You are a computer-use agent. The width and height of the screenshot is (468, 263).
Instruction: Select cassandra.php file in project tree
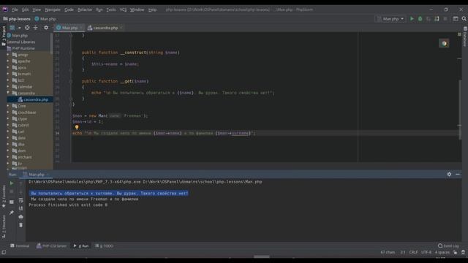pos(30,99)
